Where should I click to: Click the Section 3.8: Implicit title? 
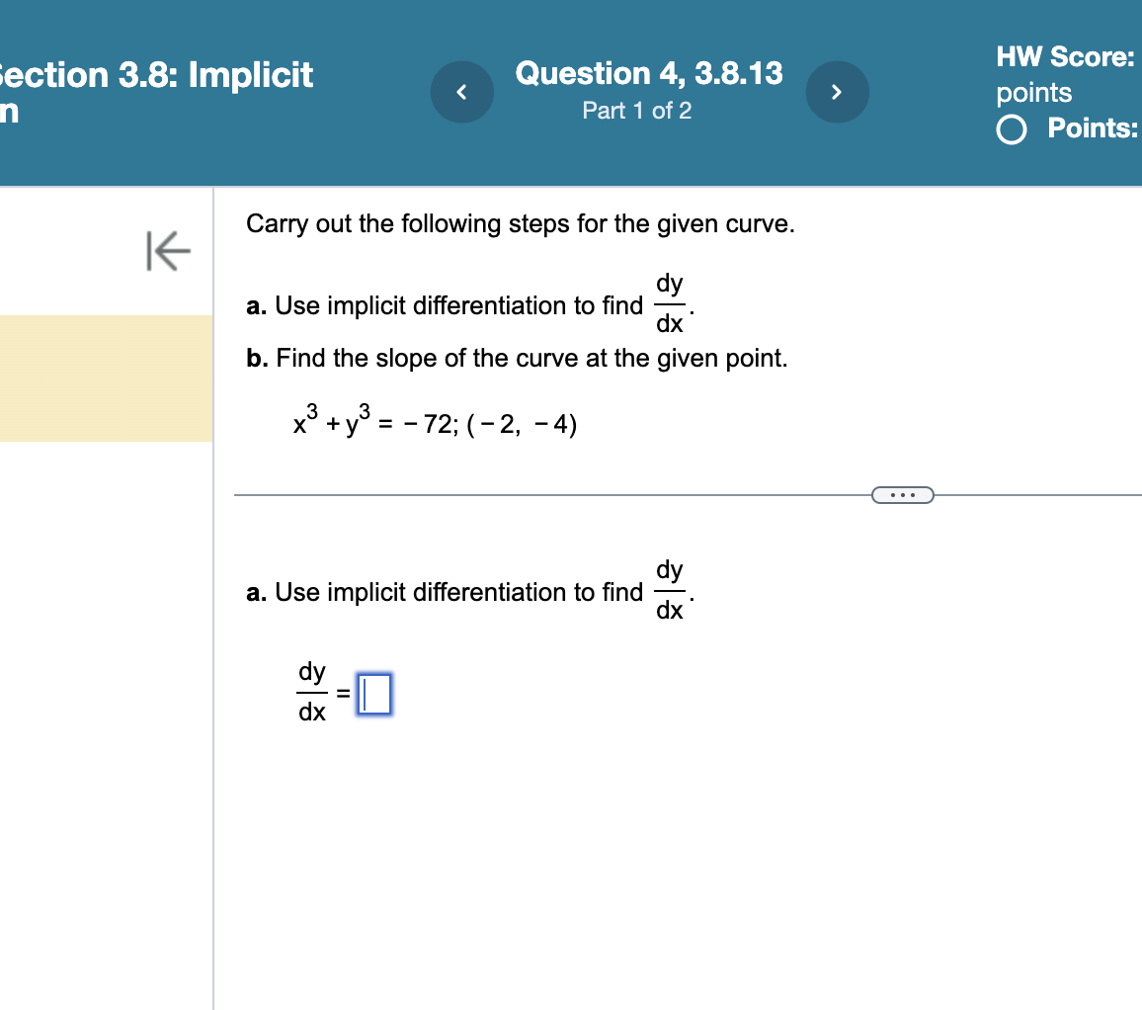click(156, 74)
